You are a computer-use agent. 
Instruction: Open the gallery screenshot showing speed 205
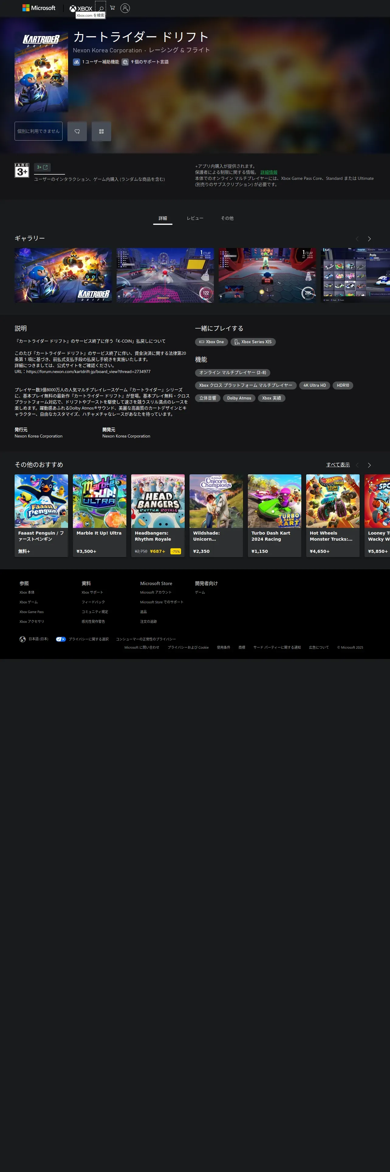[x=267, y=275]
